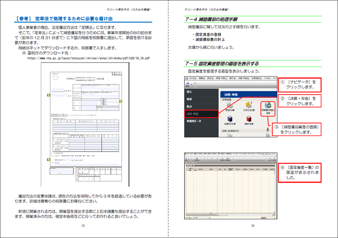This screenshot has width=338, height=238.
Task: Select 導入 in the dark navigator sidebar
Action: coord(201,92)
